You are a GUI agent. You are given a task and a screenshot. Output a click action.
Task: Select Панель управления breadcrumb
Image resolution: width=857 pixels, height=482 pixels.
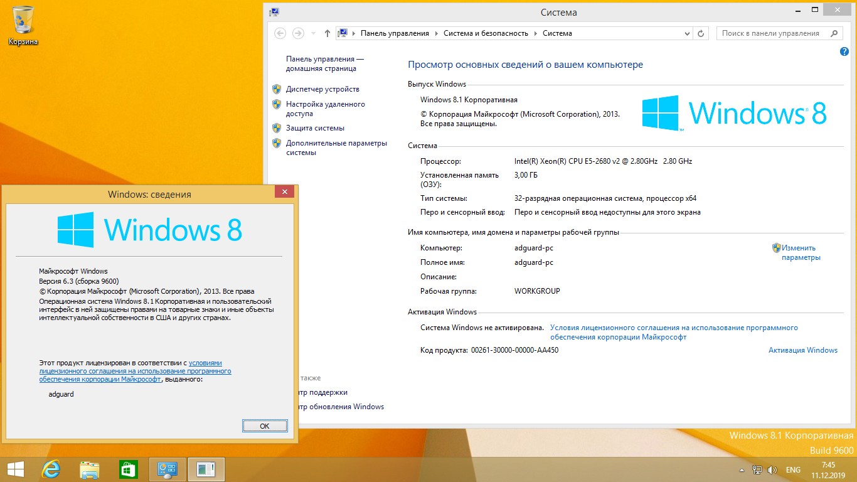[x=395, y=33]
